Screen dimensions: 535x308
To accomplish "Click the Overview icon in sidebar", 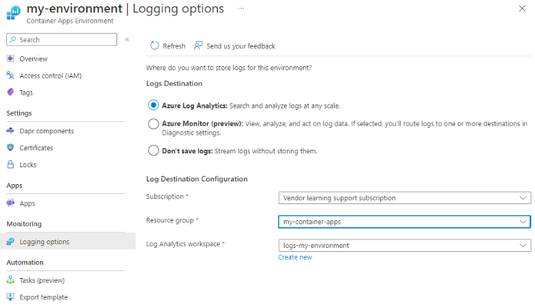I will [x=11, y=59].
